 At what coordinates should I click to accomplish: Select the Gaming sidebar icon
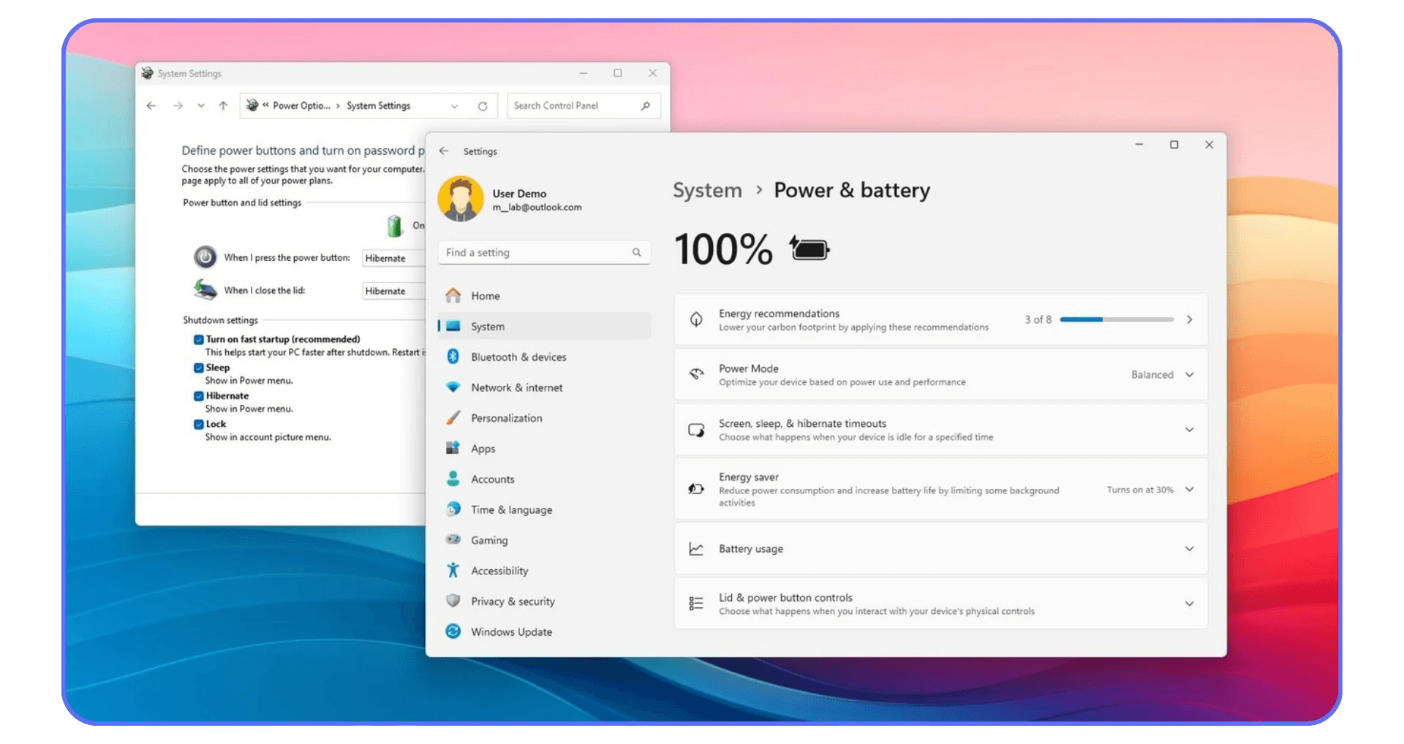(453, 540)
